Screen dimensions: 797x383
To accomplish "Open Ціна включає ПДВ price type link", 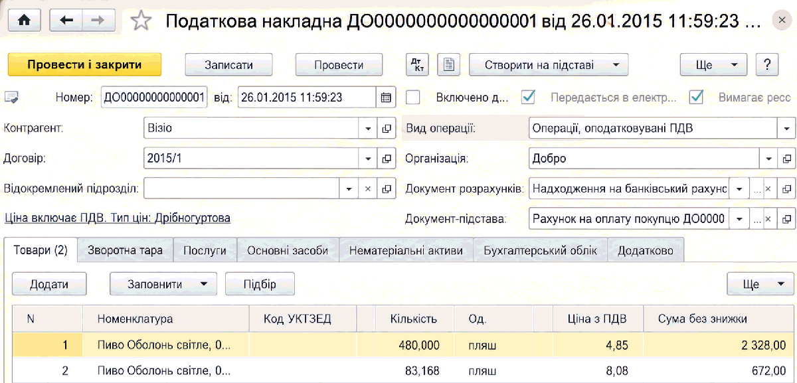I will pos(118,218).
